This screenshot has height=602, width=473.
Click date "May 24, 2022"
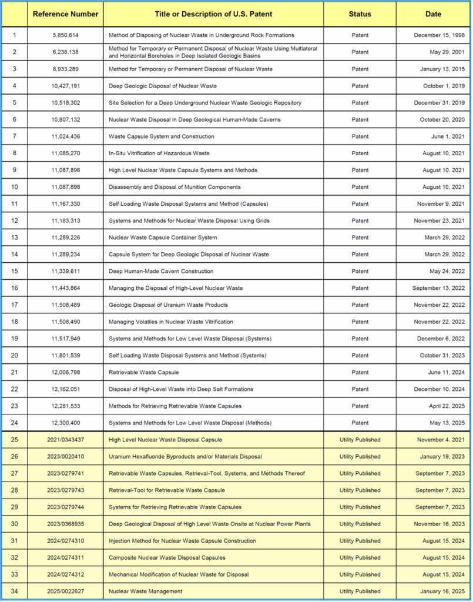click(447, 272)
